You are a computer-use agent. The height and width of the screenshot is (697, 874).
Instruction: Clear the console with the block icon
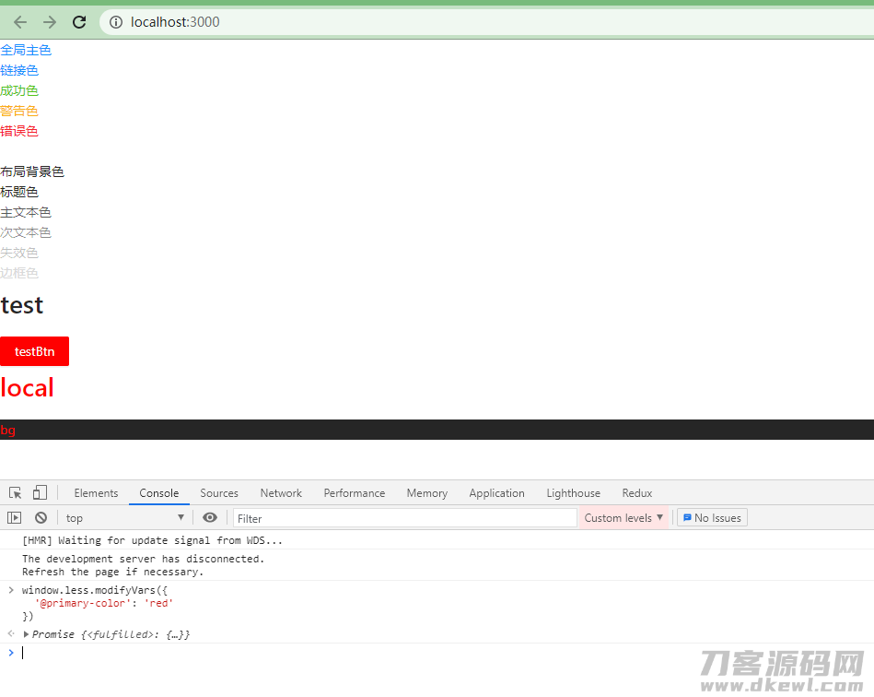pyautogui.click(x=41, y=518)
